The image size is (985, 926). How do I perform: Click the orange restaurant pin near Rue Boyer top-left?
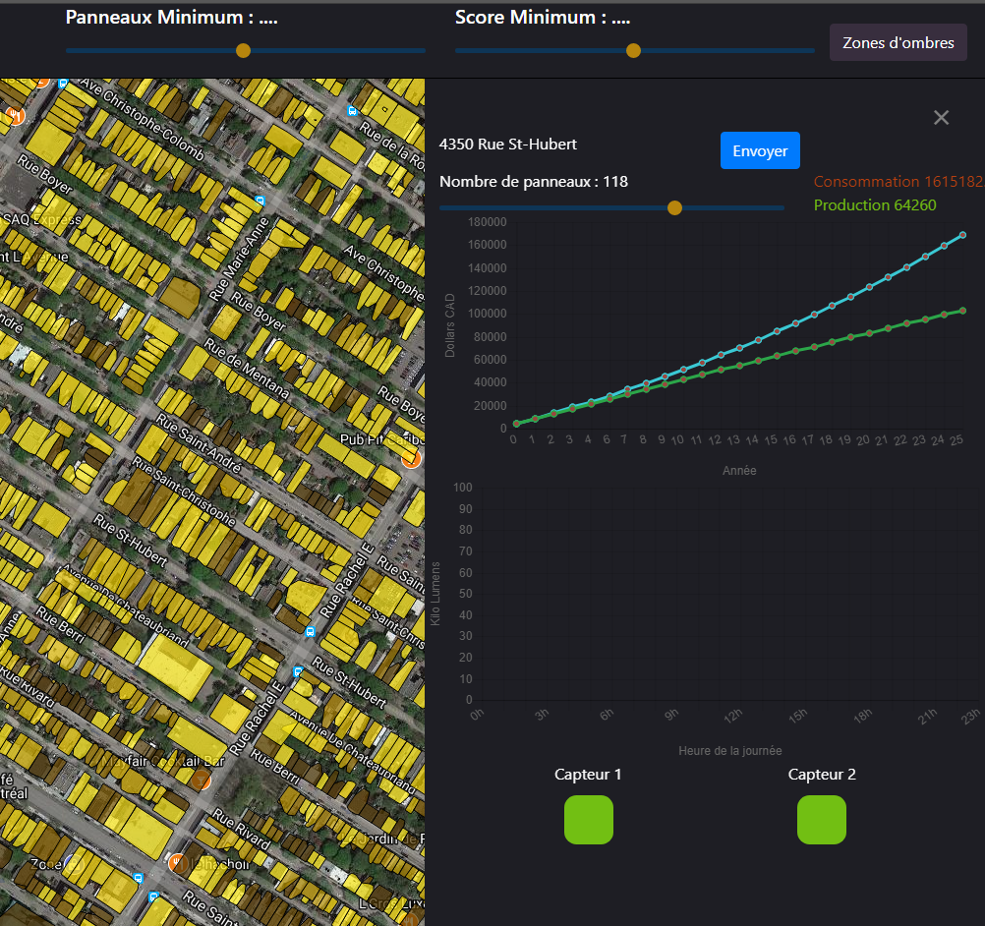(15, 116)
